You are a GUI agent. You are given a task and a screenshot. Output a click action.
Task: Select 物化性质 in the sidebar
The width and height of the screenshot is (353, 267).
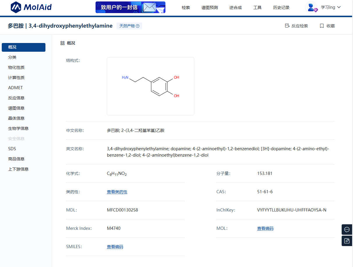point(16,67)
